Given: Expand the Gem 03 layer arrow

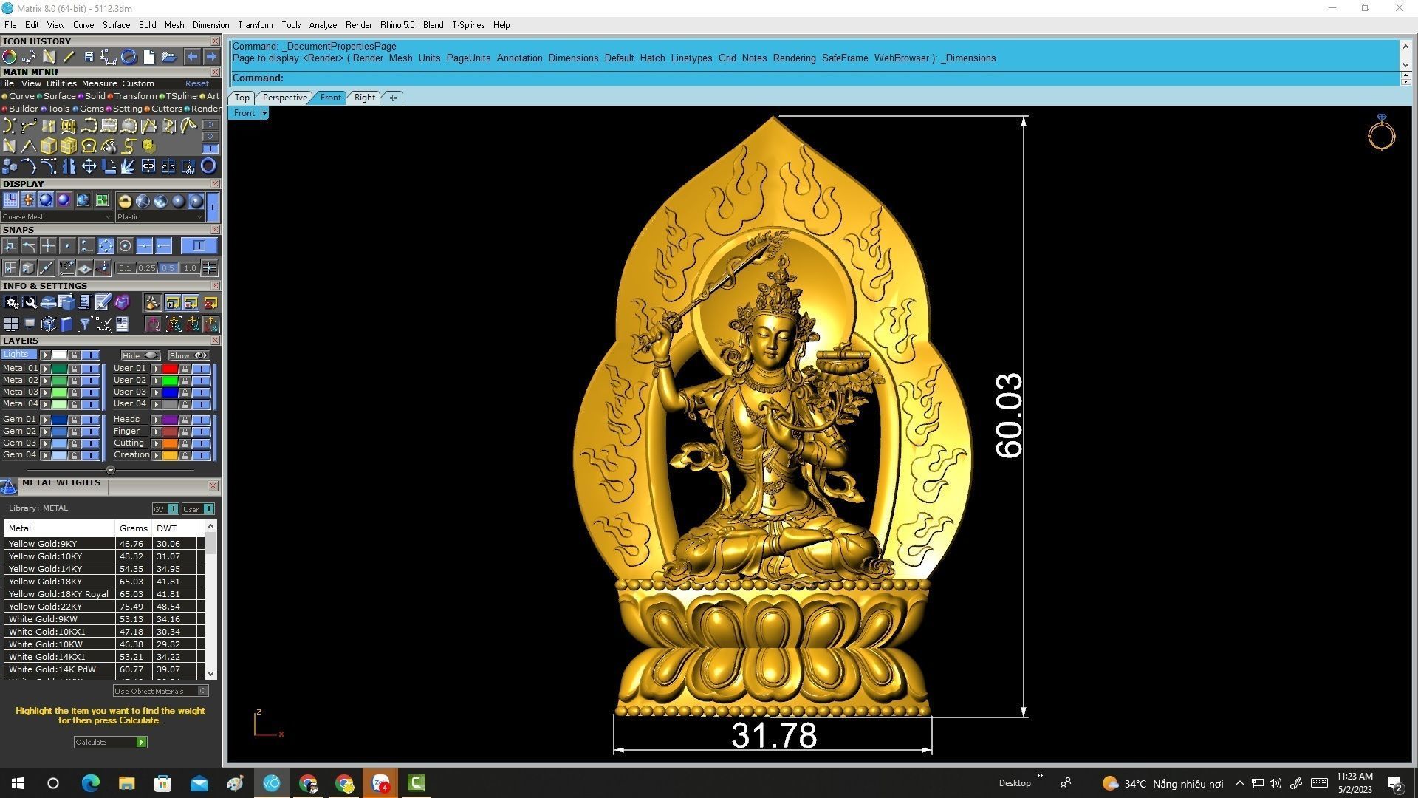Looking at the screenshot, I should click(45, 443).
